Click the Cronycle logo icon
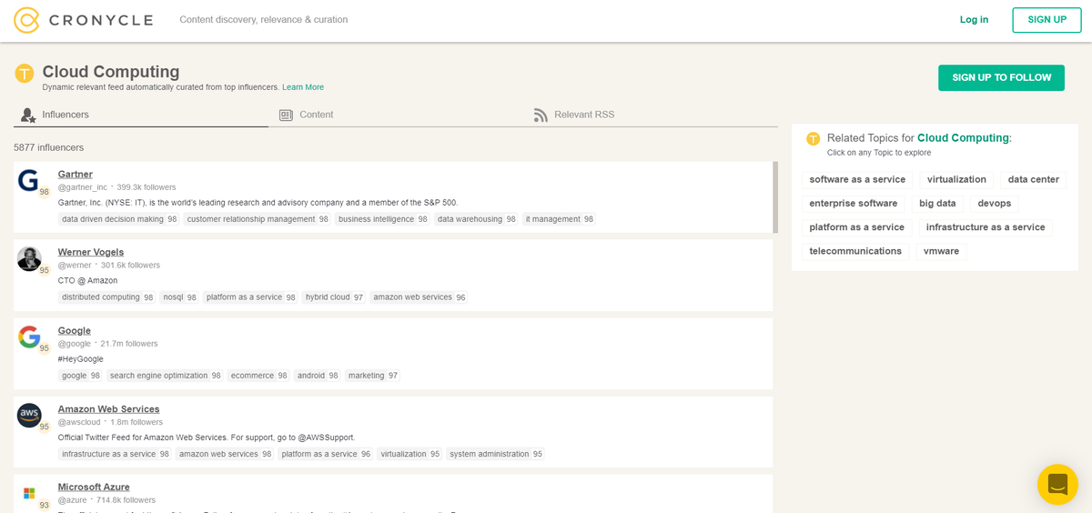 pyautogui.click(x=26, y=20)
